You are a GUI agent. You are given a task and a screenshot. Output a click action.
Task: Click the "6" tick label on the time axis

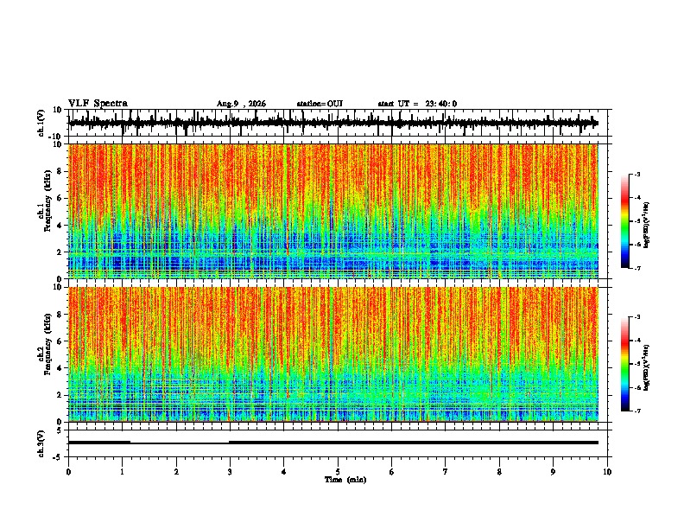click(392, 472)
